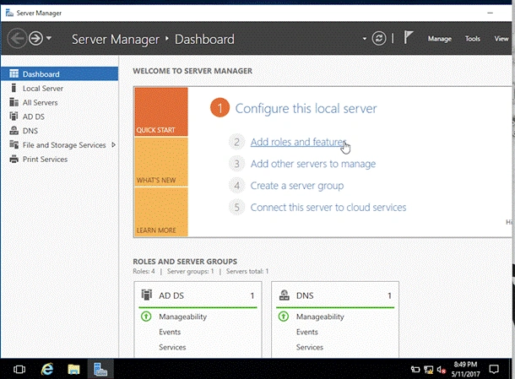Viewport: 515px width, 379px height.
Task: Open the Action Center notification icon
Action: click(494, 369)
